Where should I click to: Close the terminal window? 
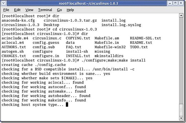pos(181,3)
